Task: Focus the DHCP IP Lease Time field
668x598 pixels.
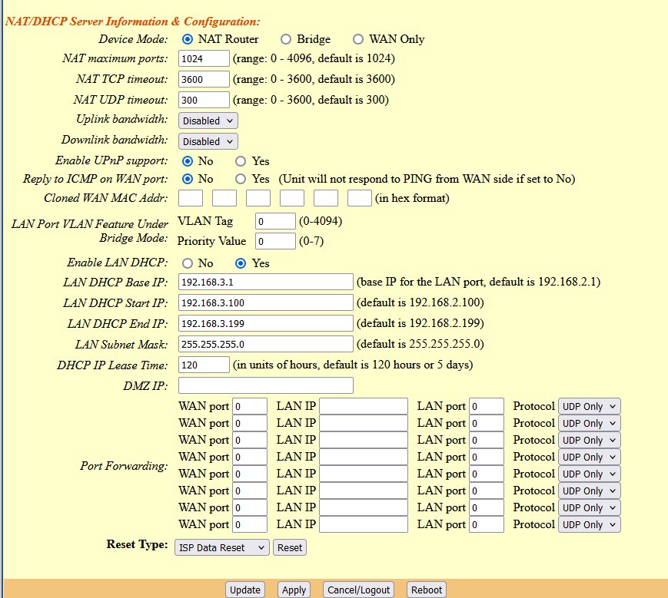Action: (204, 365)
